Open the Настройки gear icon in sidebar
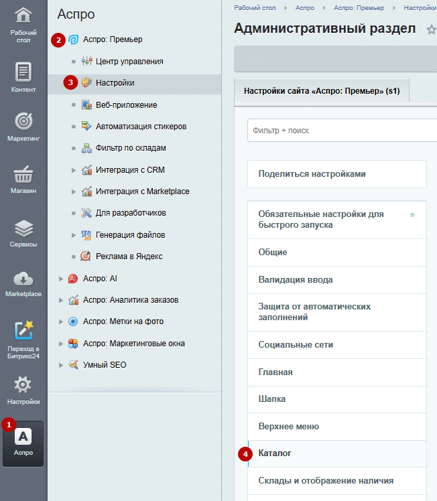Image resolution: width=437 pixels, height=501 pixels. [23, 385]
